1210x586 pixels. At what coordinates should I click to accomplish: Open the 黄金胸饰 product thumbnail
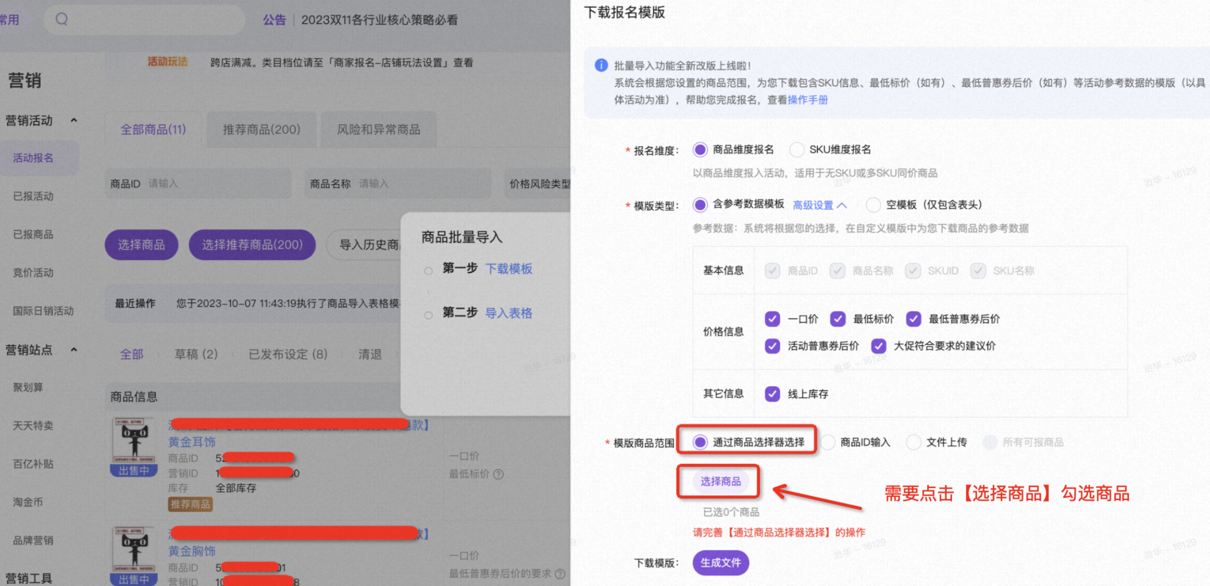coord(133,549)
